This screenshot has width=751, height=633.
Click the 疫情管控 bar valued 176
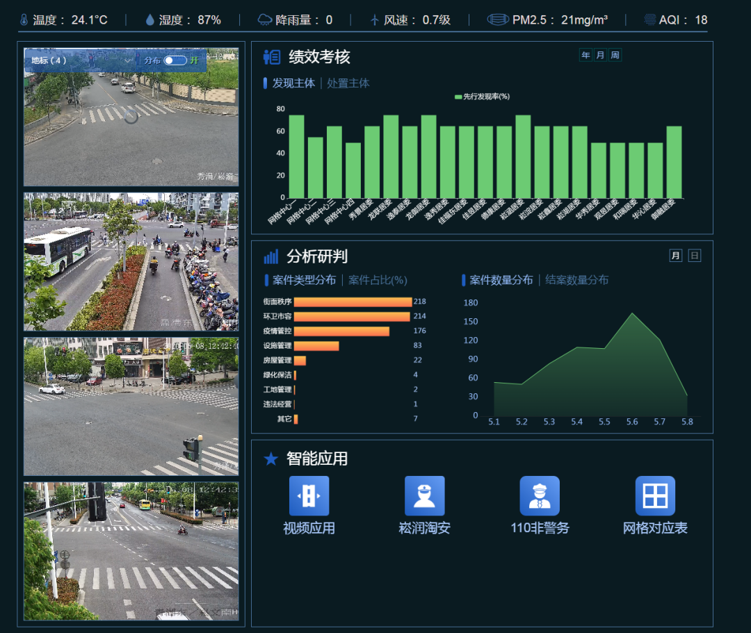tap(341, 331)
